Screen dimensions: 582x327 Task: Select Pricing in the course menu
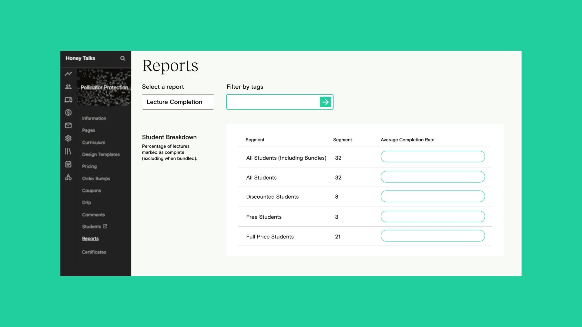point(89,167)
